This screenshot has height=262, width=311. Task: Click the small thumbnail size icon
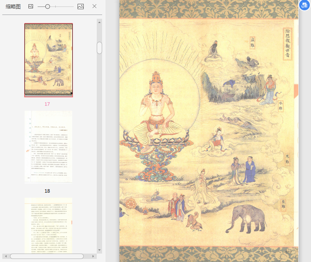31,7
